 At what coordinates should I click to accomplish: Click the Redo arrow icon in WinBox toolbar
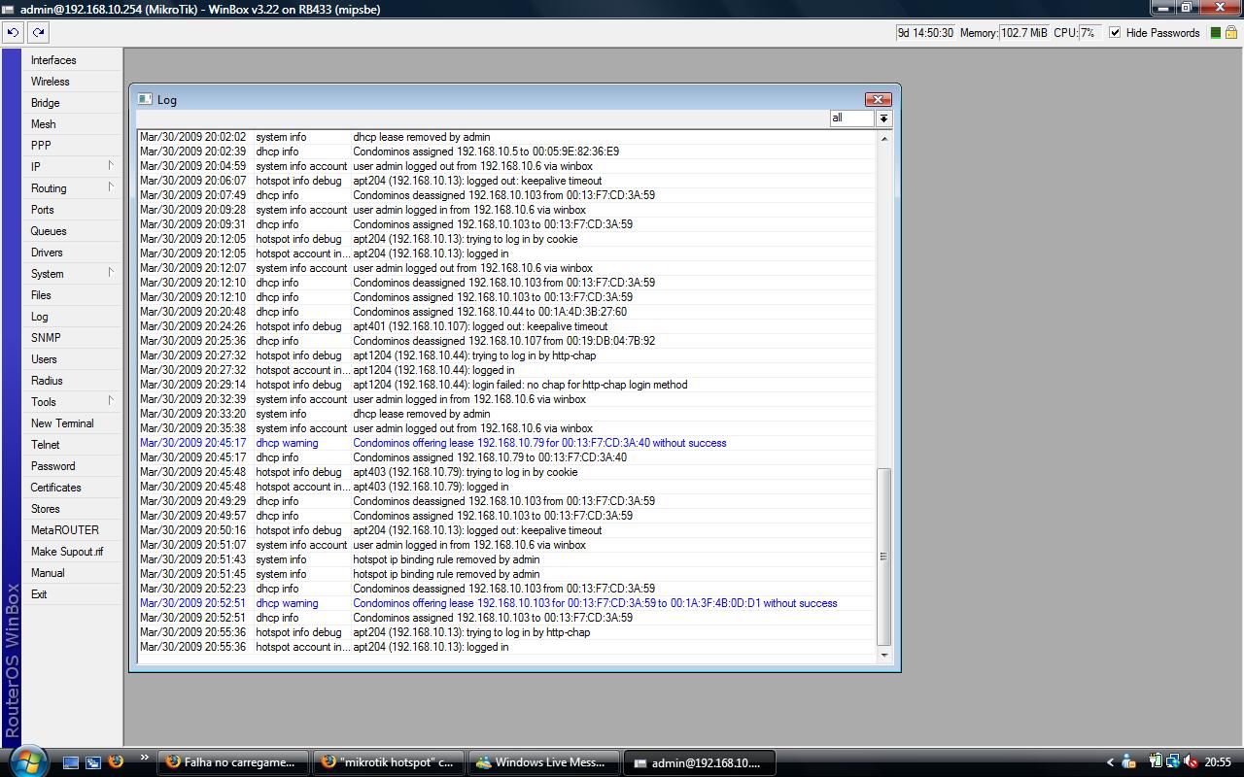(x=38, y=32)
